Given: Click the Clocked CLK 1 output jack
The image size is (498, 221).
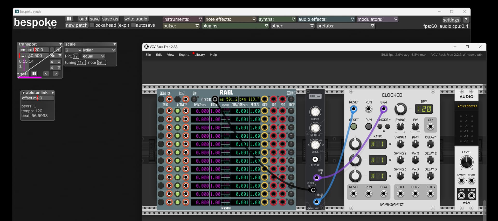Looking at the screenshot, I should pos(400,194).
